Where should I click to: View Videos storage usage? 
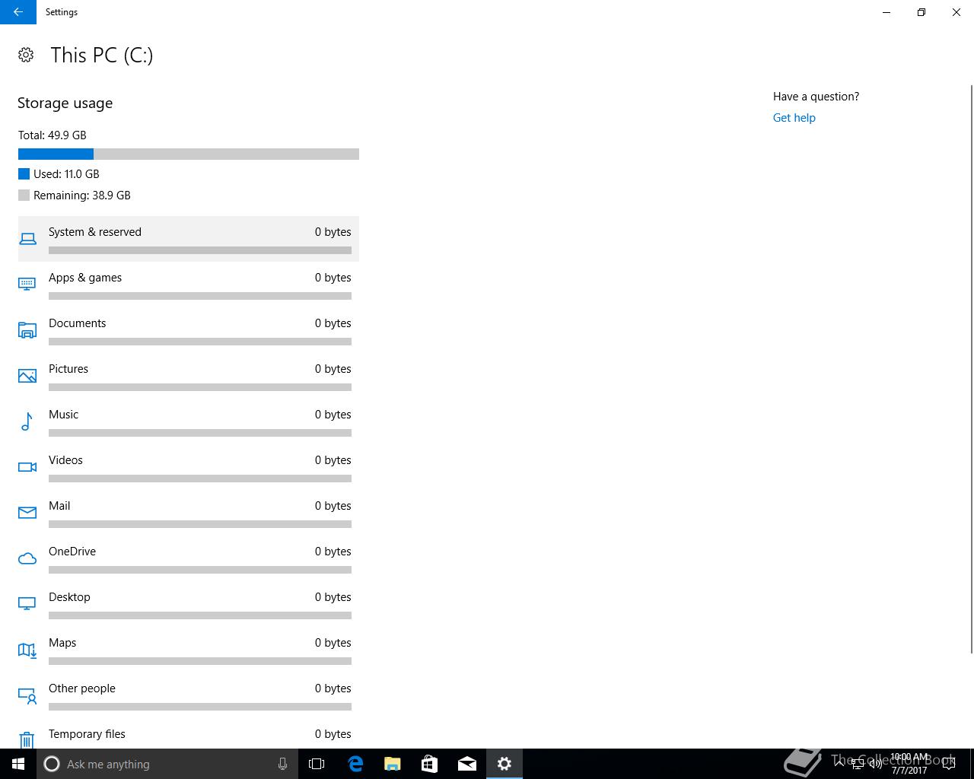coord(189,467)
